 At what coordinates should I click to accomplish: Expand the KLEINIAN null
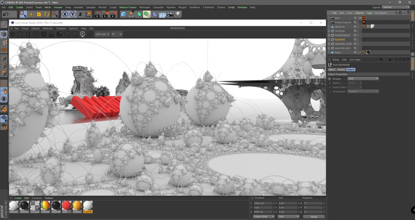[329, 39]
